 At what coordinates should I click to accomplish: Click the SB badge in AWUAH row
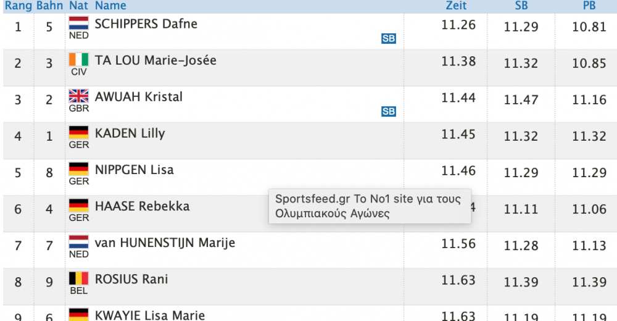[x=388, y=112]
